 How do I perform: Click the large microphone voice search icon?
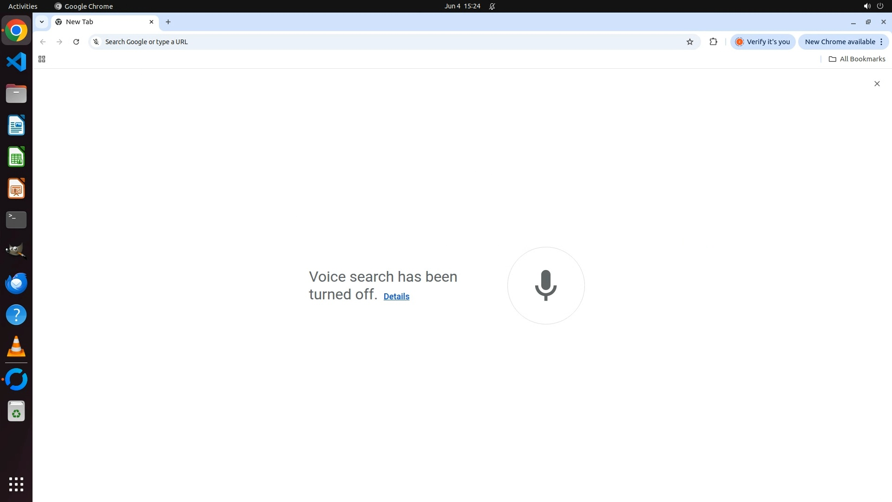[546, 285]
